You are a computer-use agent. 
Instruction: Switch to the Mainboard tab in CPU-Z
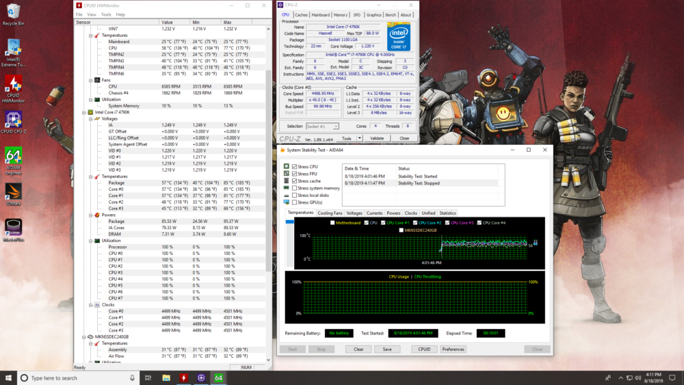click(320, 15)
